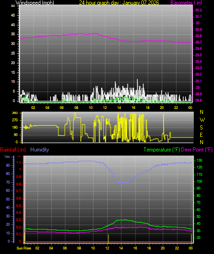
Task: Click the "120" temperature axis value
Action: pyautogui.click(x=199, y=168)
